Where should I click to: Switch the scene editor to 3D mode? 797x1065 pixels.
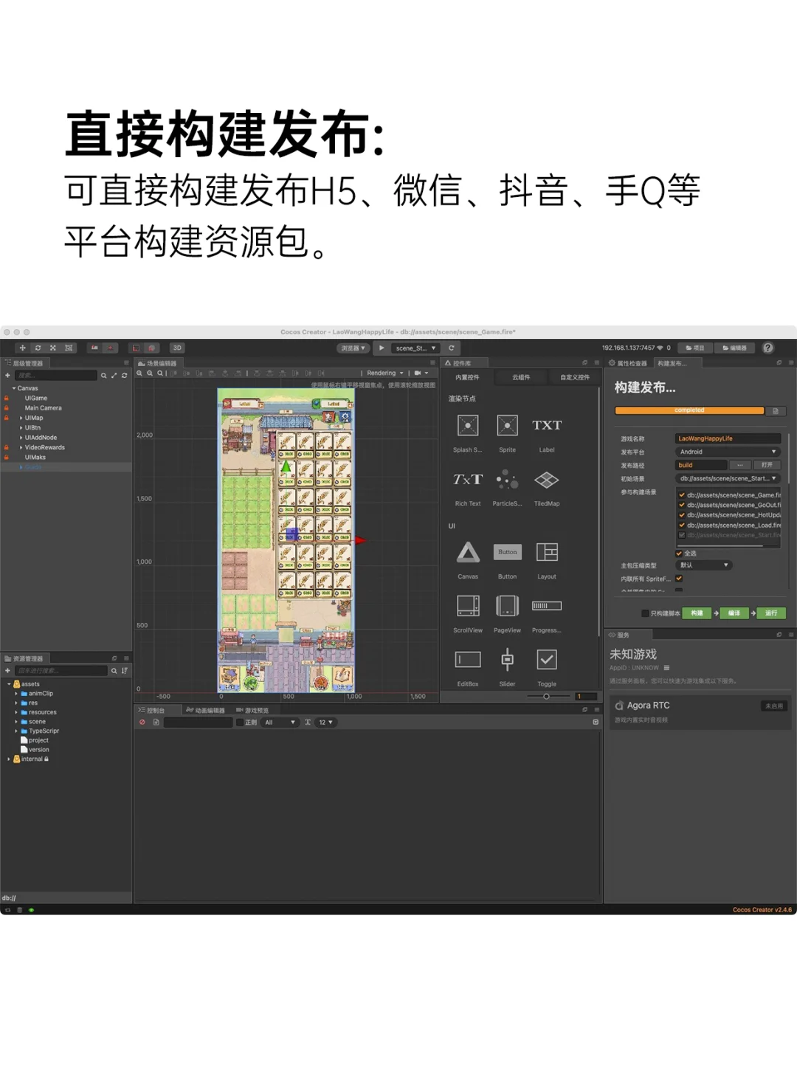[177, 348]
